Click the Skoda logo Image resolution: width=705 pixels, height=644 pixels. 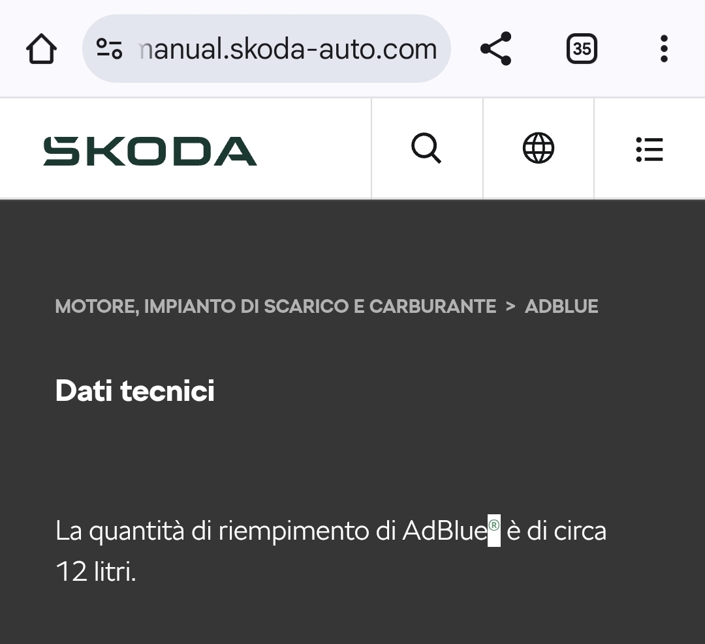pyautogui.click(x=149, y=151)
